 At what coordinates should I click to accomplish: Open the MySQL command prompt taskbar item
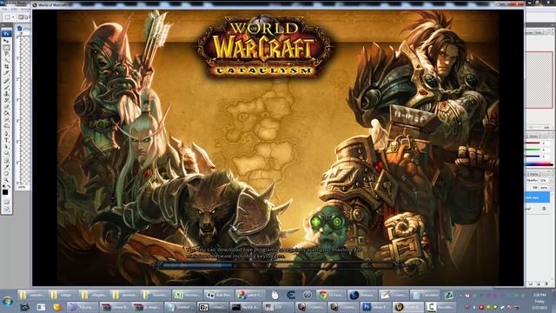click(244, 307)
